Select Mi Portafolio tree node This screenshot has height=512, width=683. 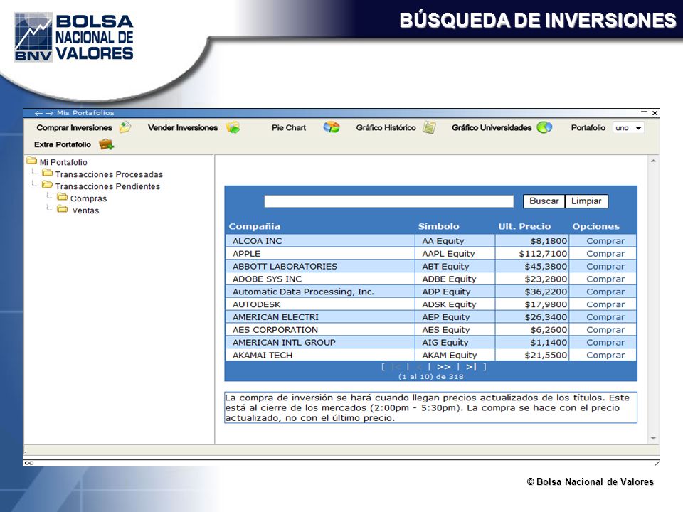tap(63, 162)
